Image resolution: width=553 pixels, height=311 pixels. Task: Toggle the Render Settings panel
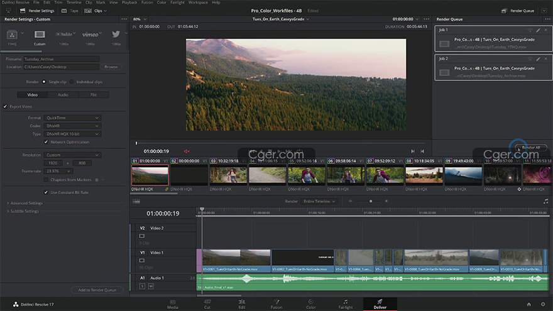[37, 11]
